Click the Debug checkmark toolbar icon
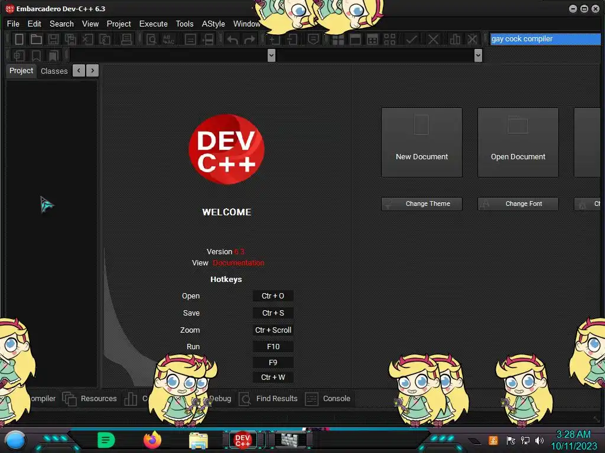 [x=411, y=40]
